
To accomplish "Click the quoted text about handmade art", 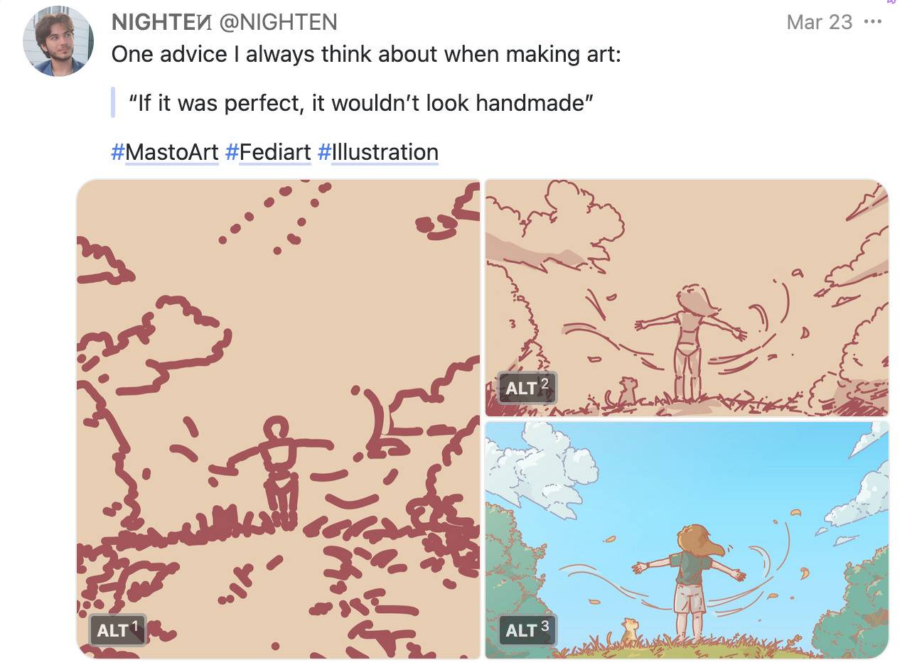I will coord(361,103).
